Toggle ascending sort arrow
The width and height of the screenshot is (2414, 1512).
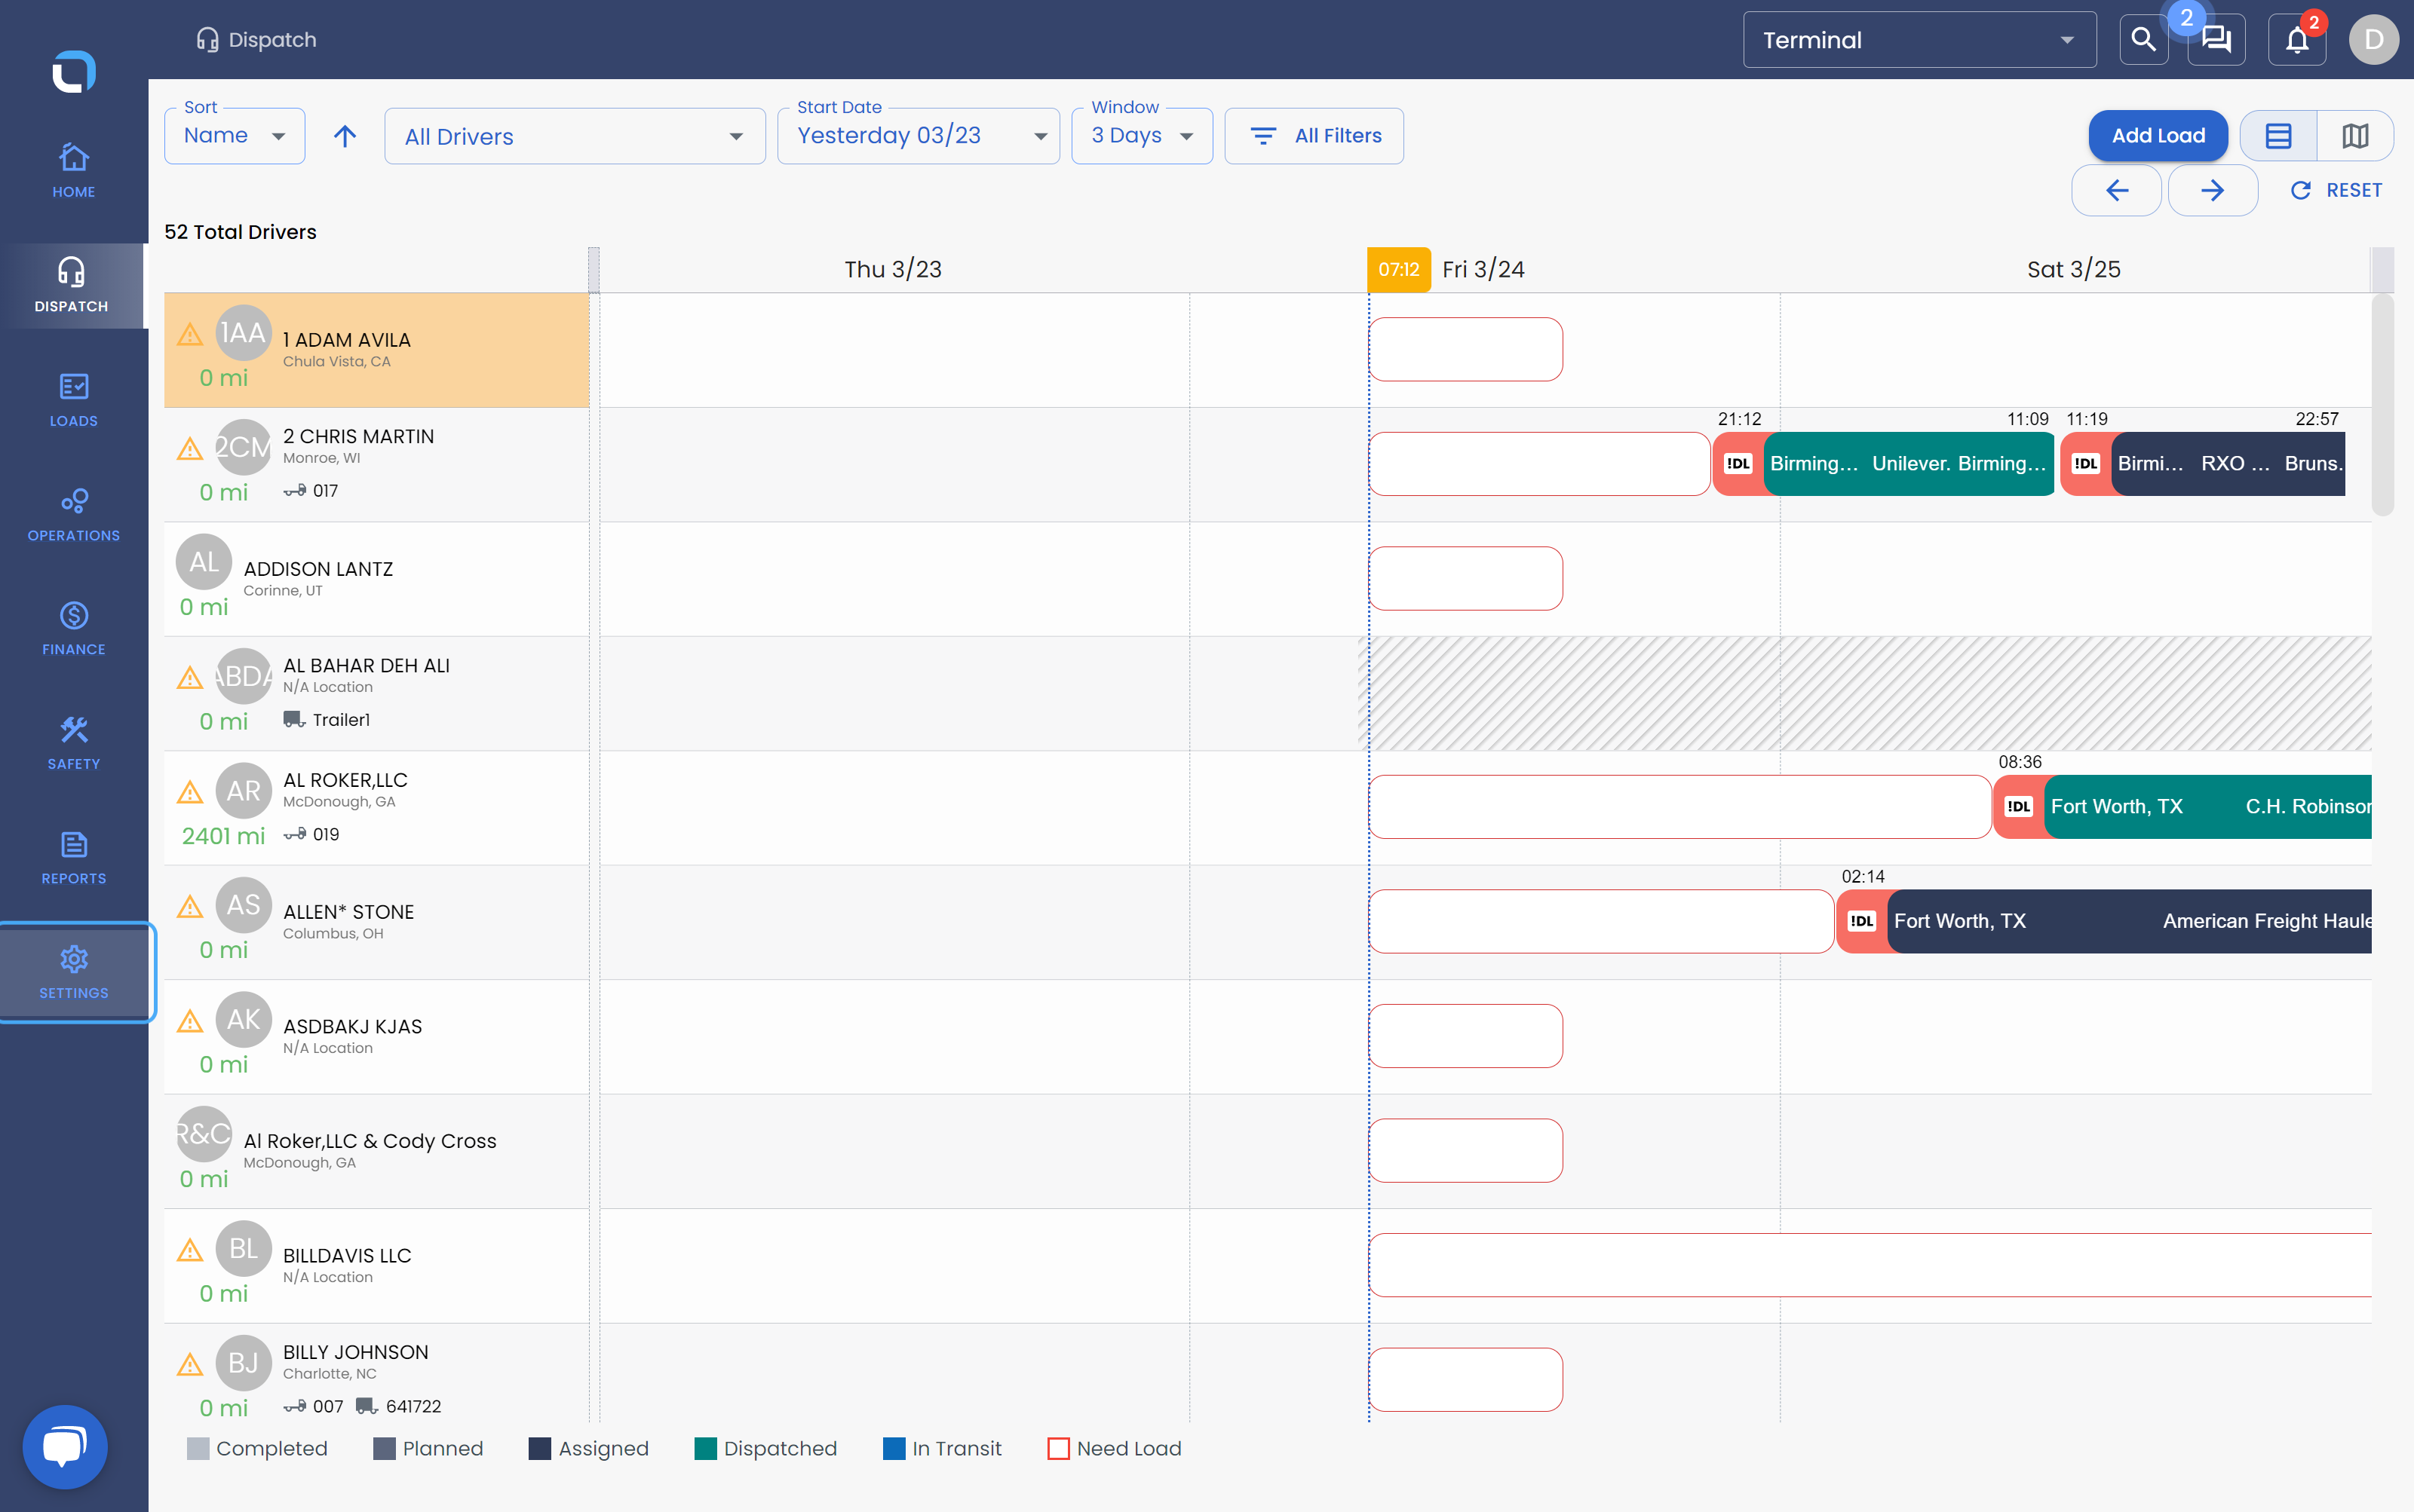tap(345, 136)
